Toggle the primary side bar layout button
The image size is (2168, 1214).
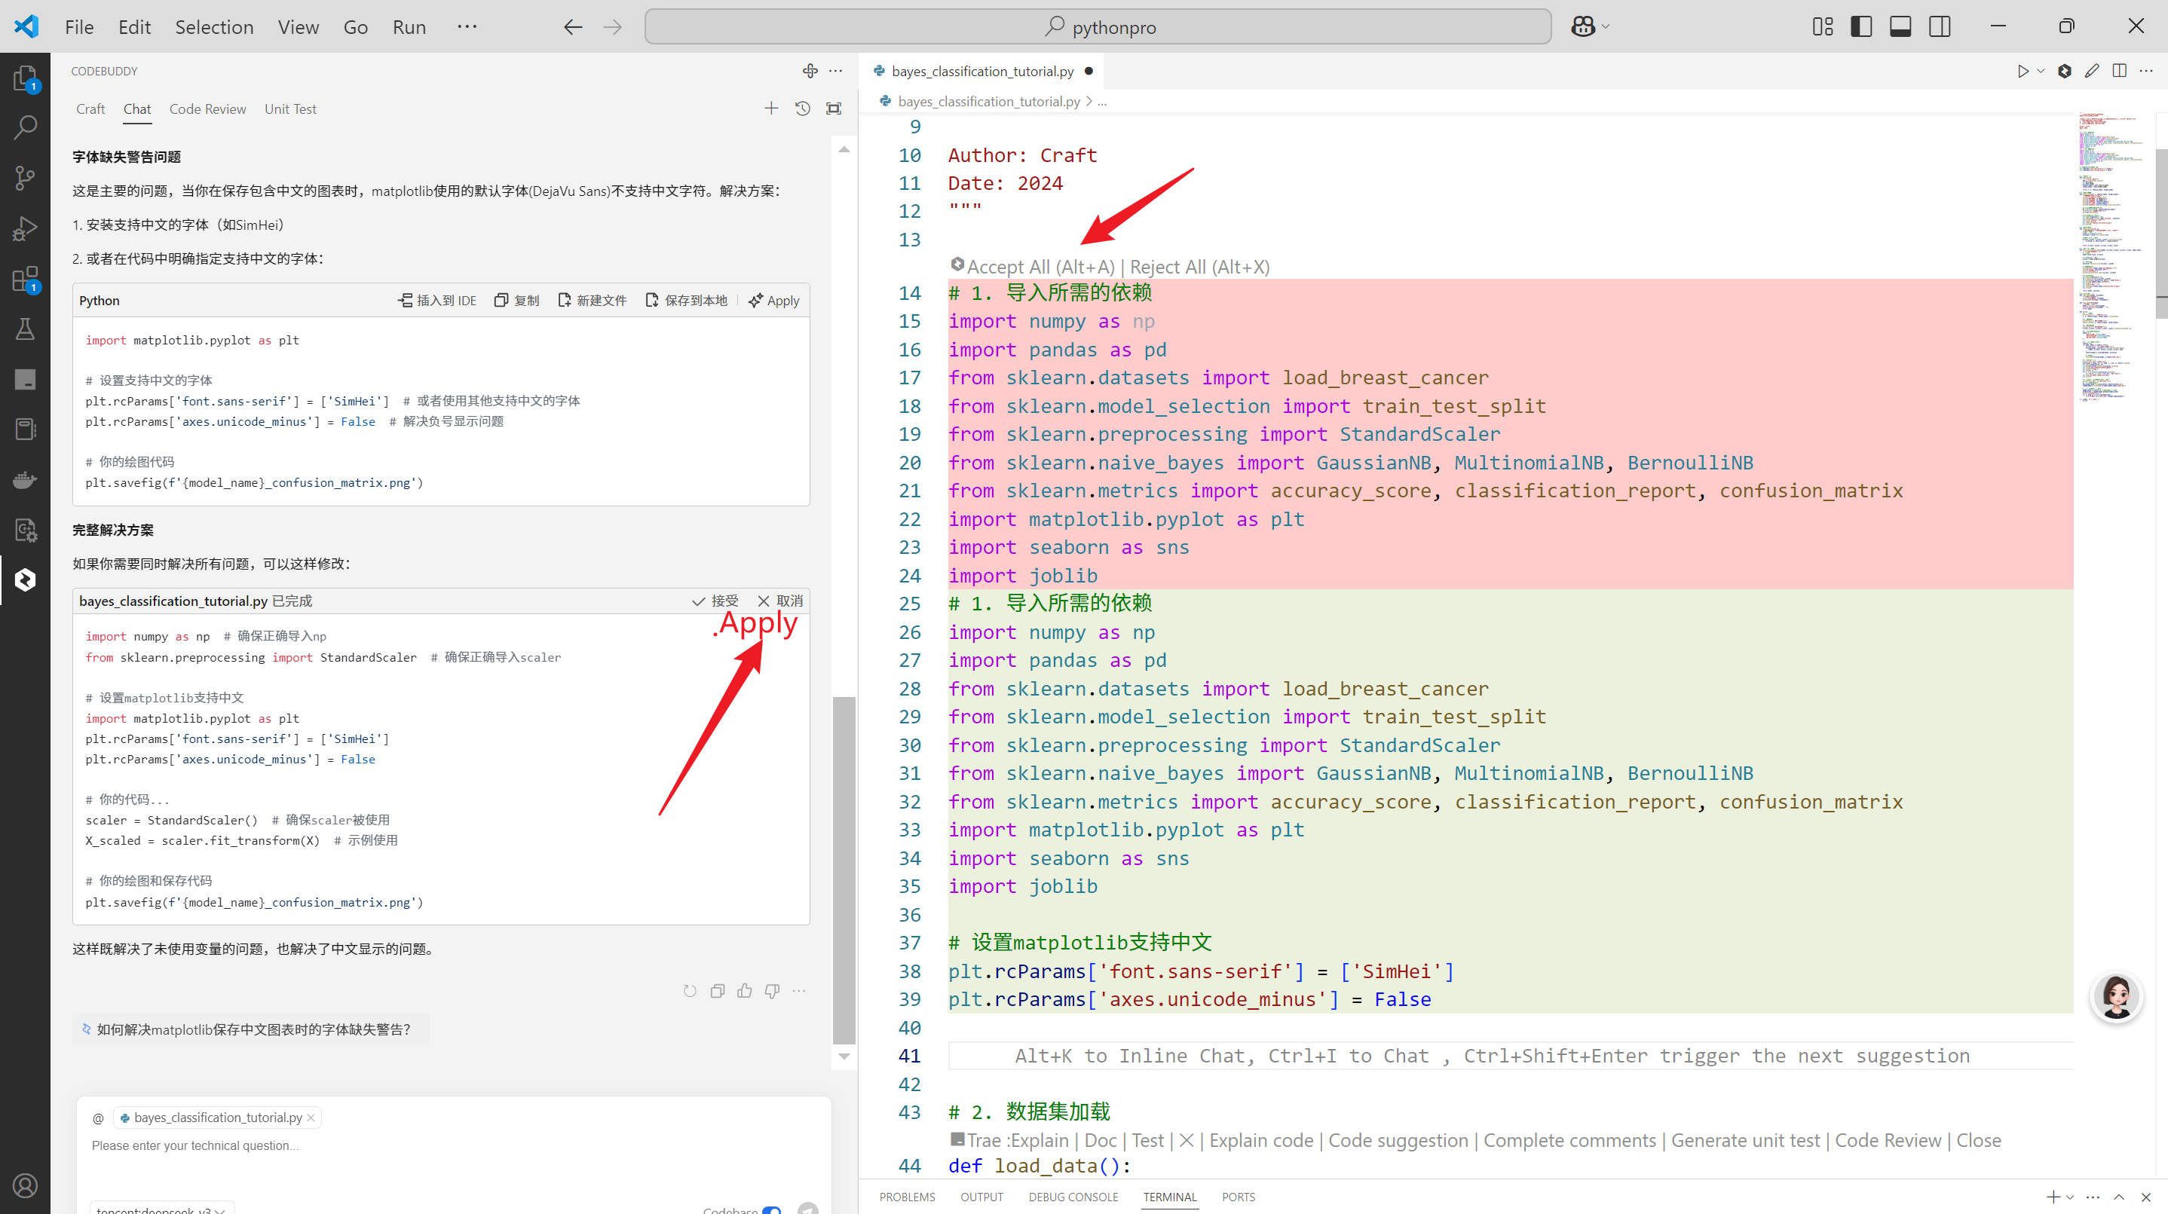pyautogui.click(x=1860, y=27)
